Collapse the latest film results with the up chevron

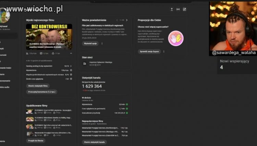(71, 53)
